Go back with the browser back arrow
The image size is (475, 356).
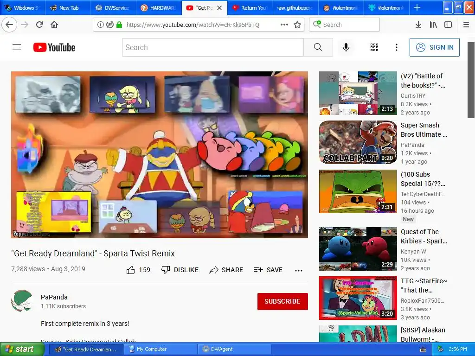click(9, 25)
